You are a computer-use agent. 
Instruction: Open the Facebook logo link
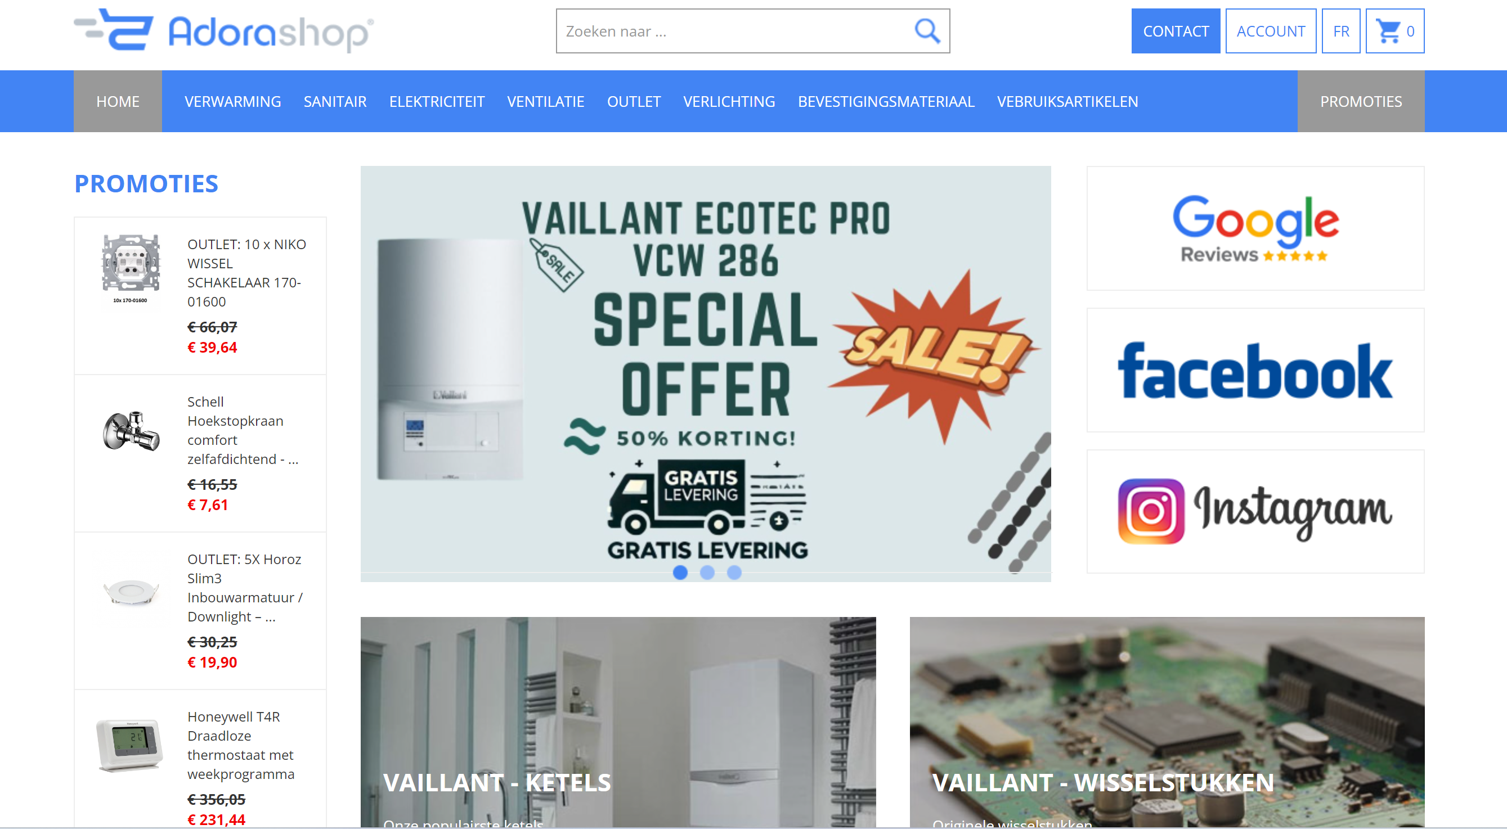(1255, 370)
